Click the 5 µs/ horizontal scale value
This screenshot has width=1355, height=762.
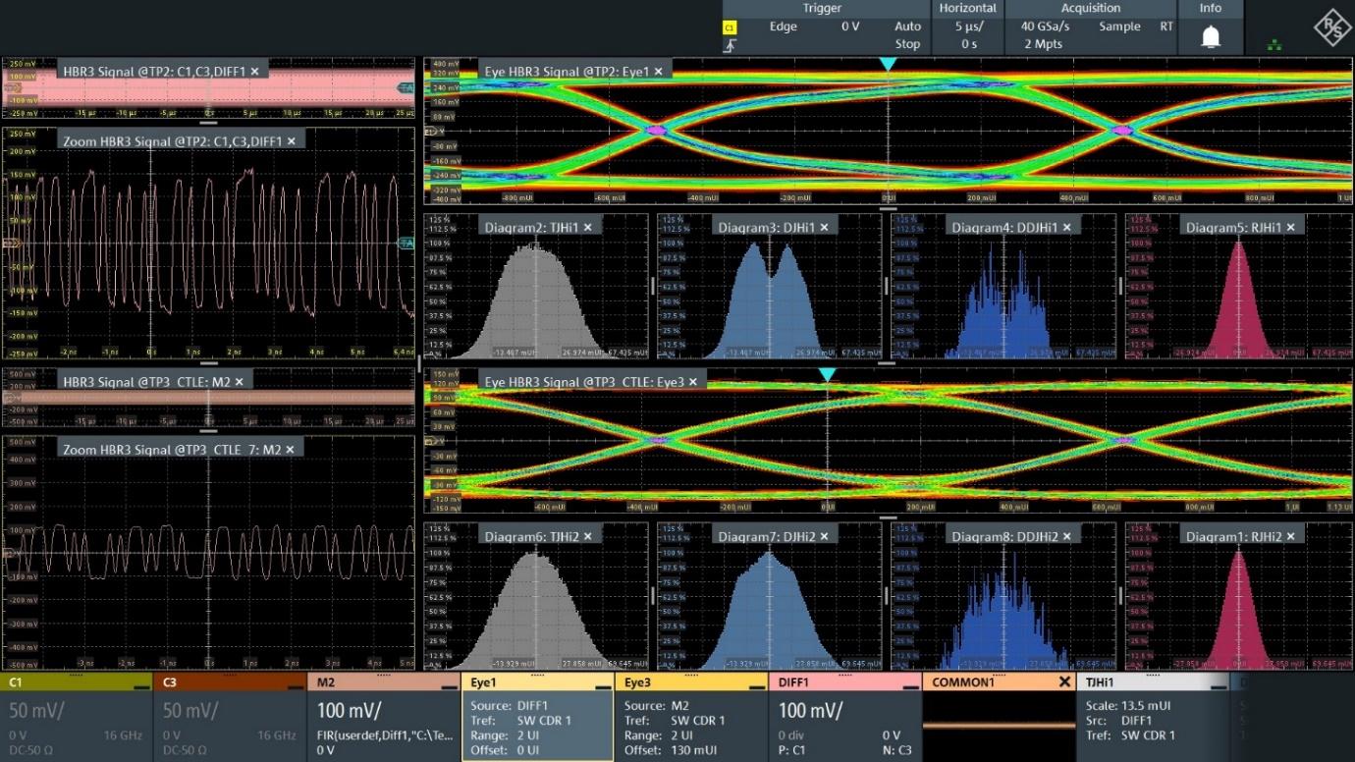(967, 27)
